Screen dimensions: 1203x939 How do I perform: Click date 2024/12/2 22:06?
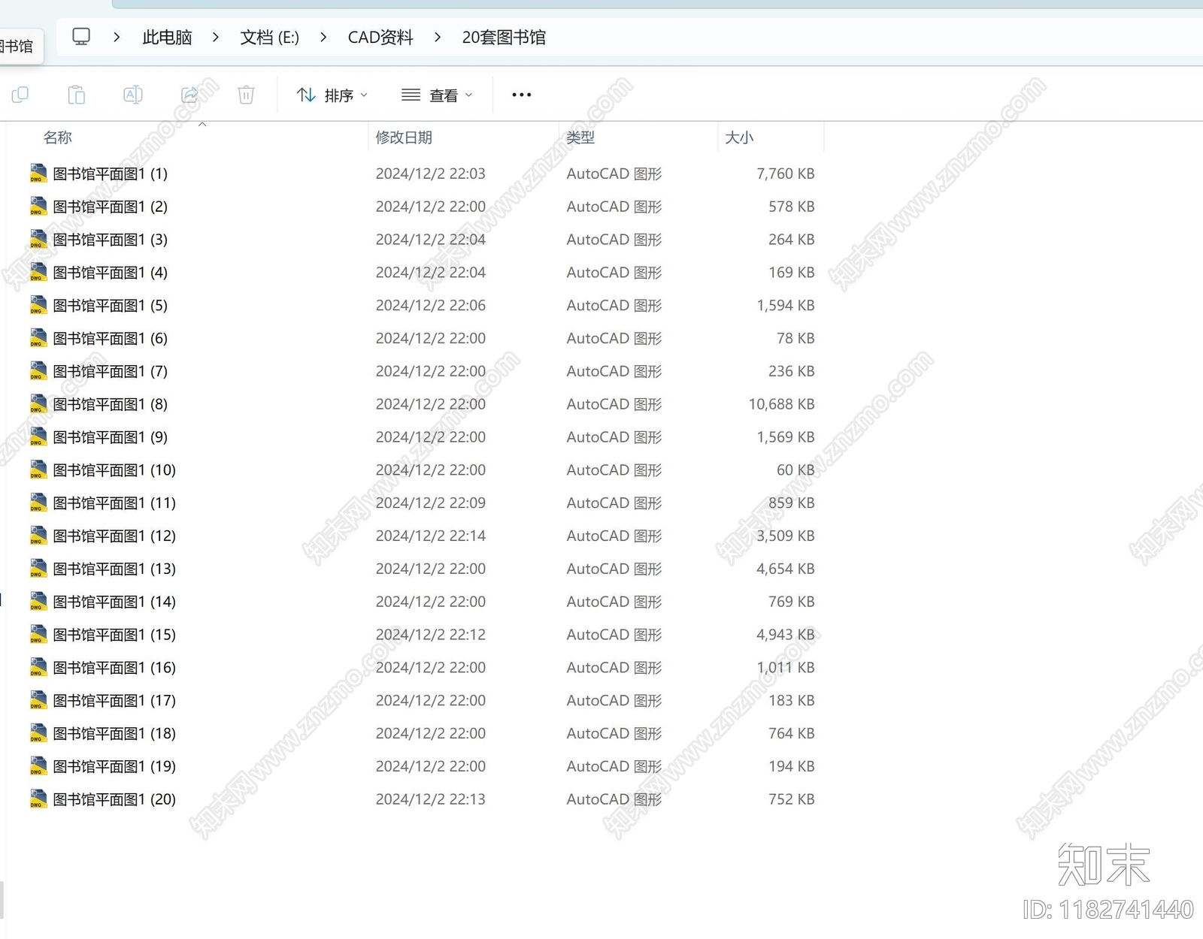coord(431,306)
